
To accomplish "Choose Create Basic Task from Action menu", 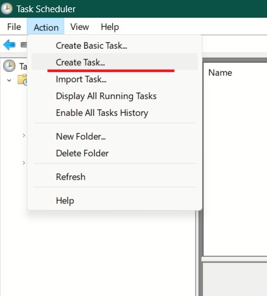I will 115,45.
